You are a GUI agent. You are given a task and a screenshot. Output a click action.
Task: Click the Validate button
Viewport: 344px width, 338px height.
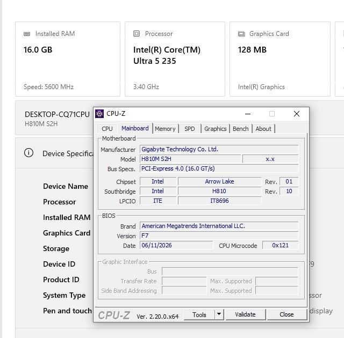pos(245,314)
